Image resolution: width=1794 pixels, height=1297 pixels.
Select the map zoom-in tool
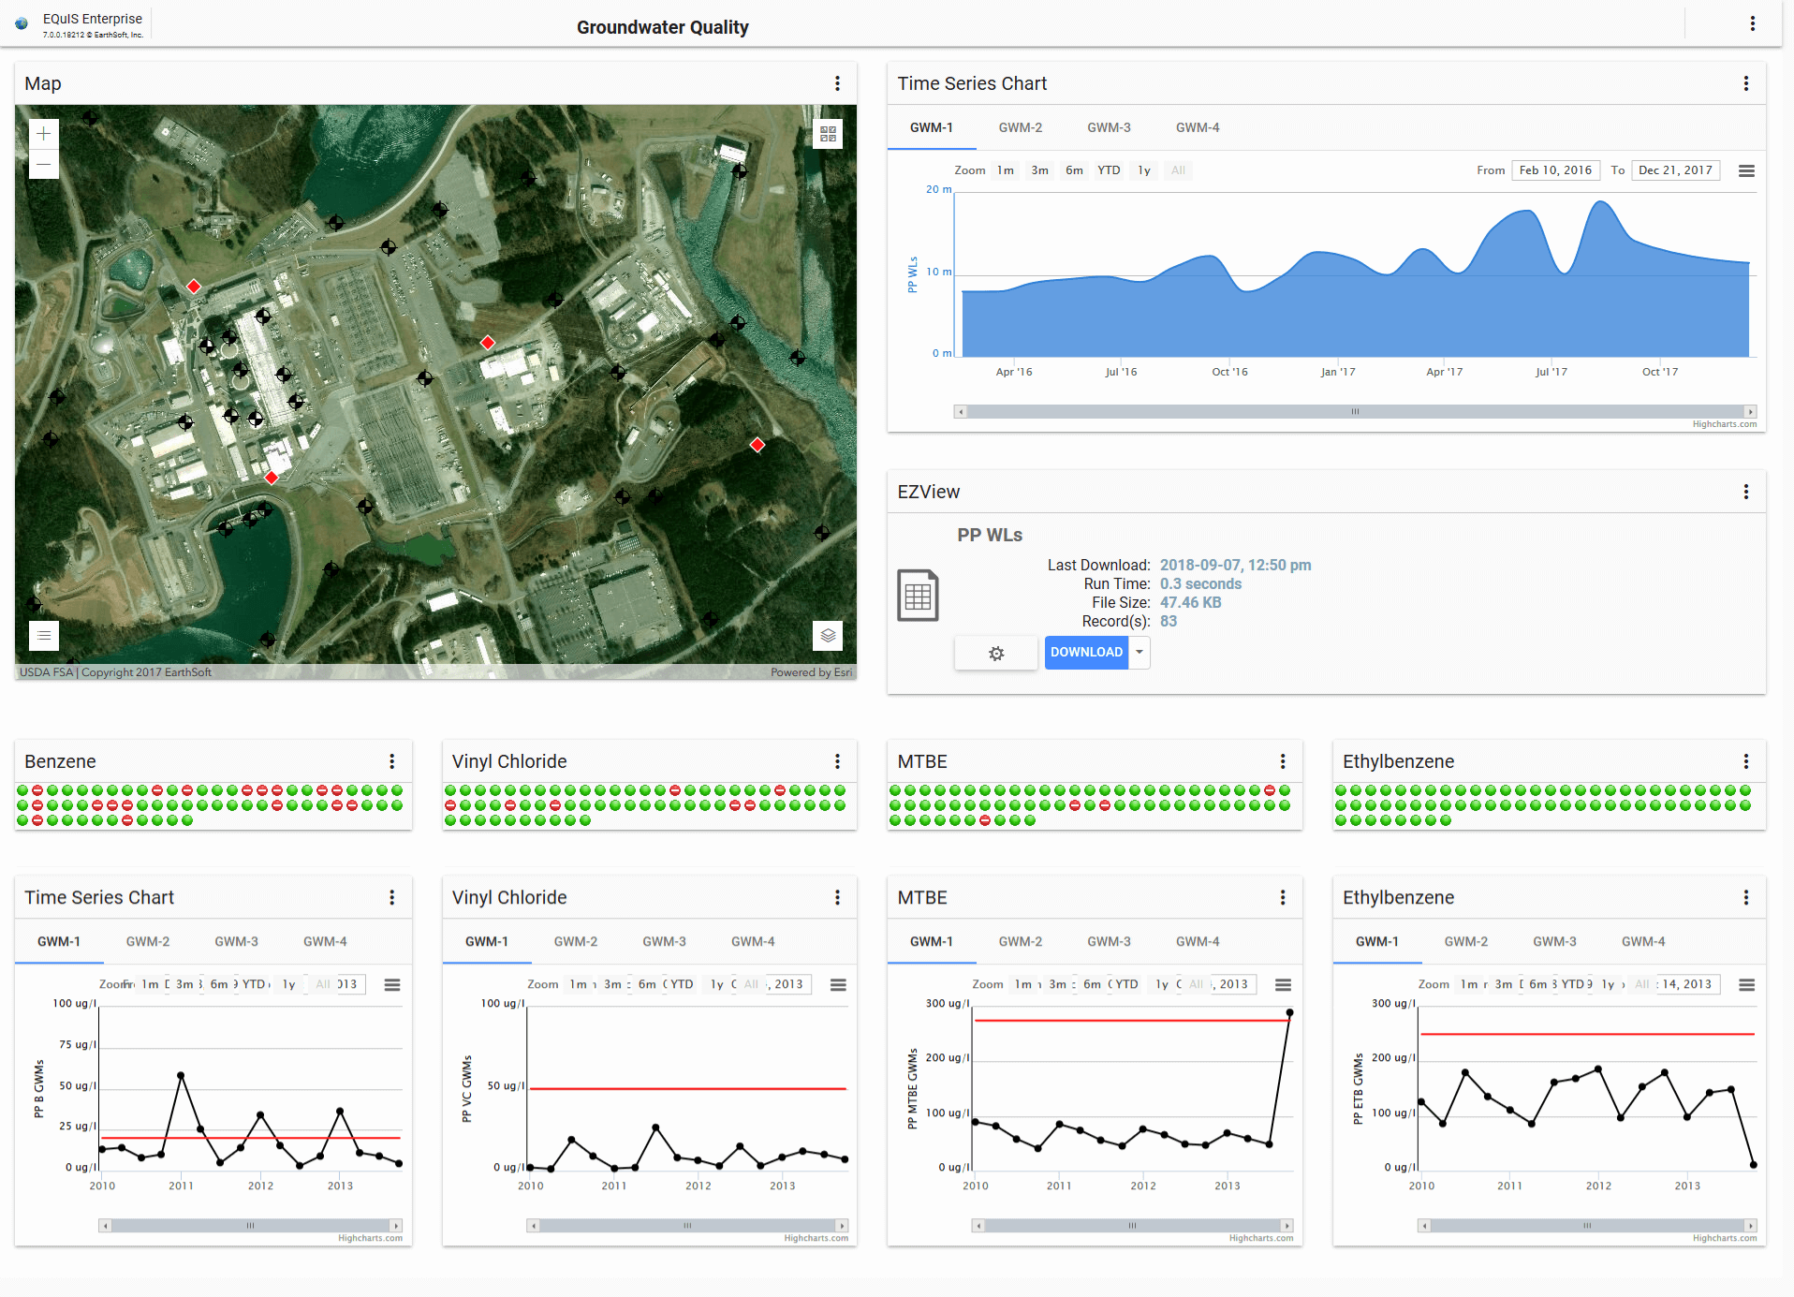click(x=43, y=133)
